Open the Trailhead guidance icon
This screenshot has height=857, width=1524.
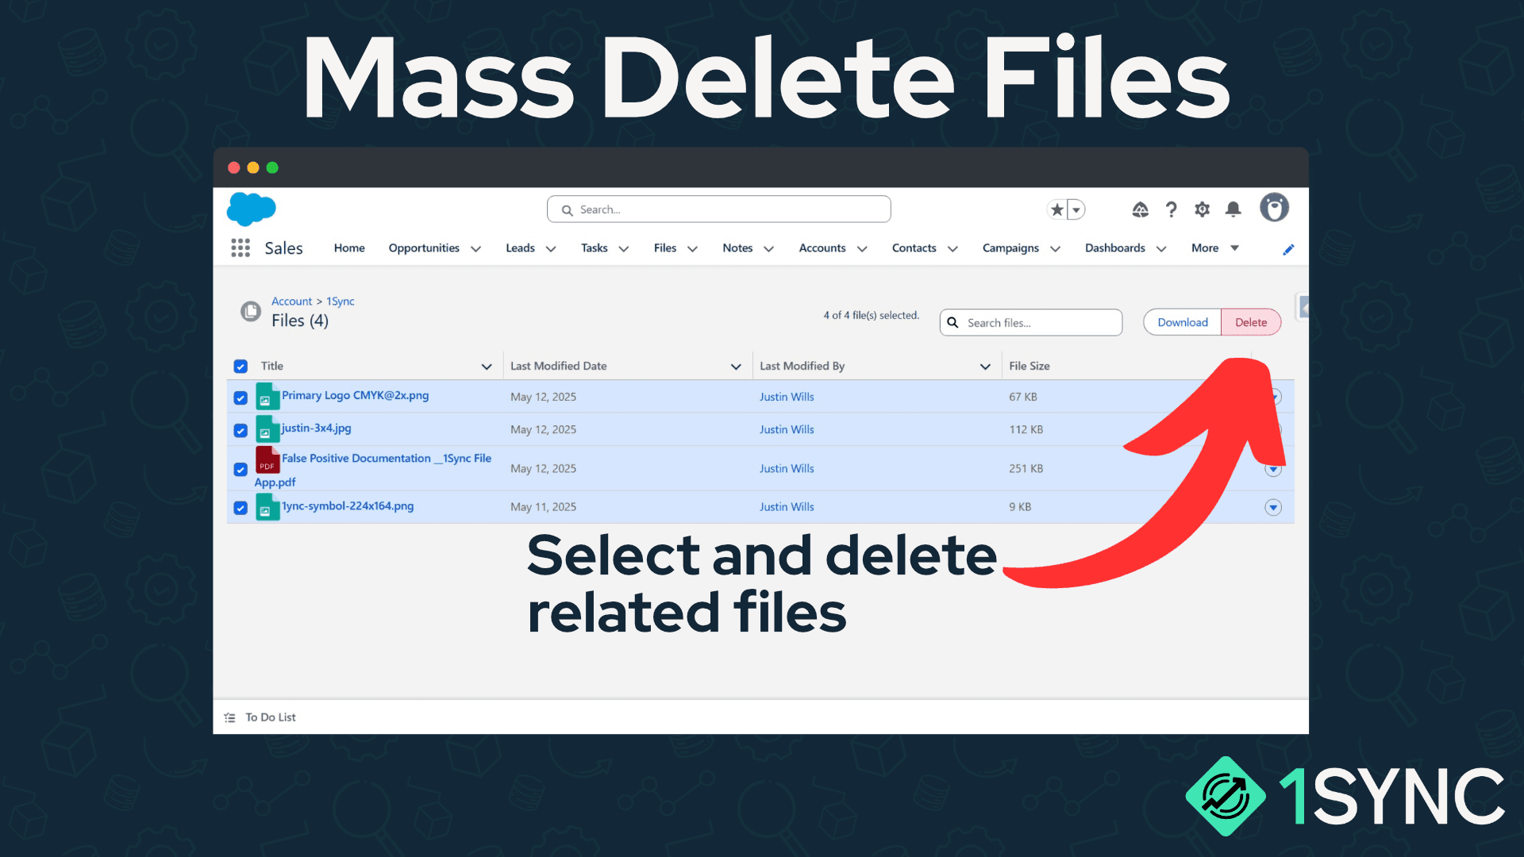(x=1140, y=209)
